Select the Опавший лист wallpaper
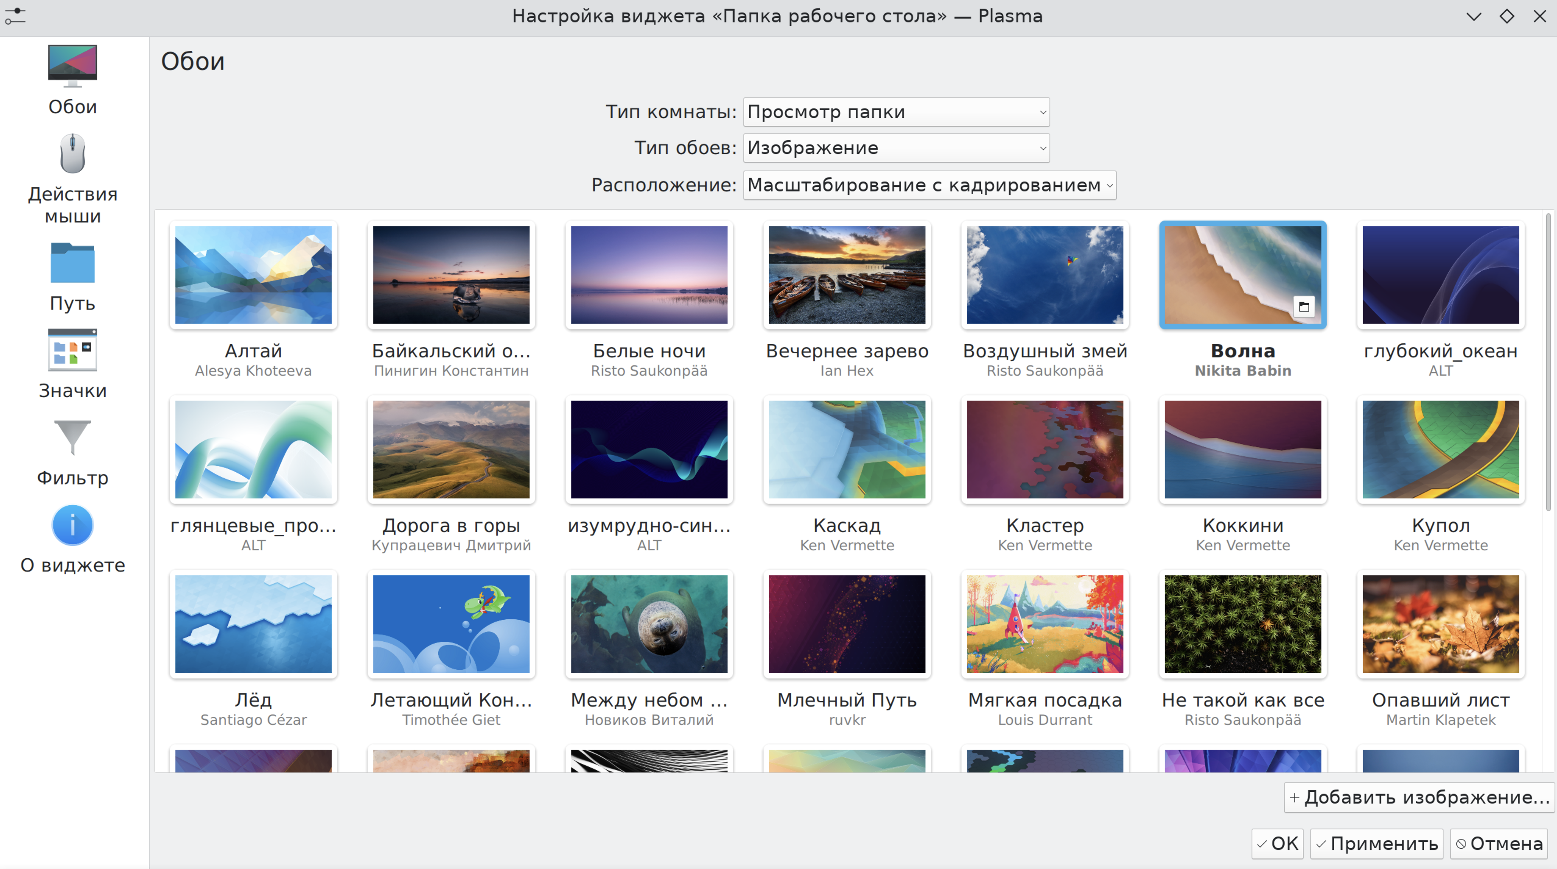The image size is (1557, 869). 1440,624
